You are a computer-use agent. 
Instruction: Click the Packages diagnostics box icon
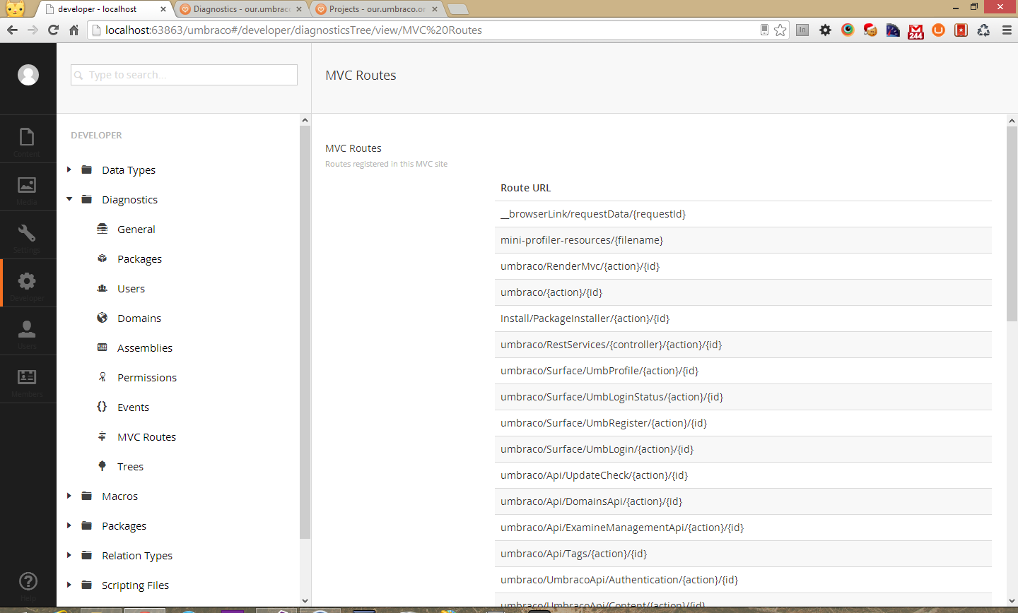[x=103, y=258]
